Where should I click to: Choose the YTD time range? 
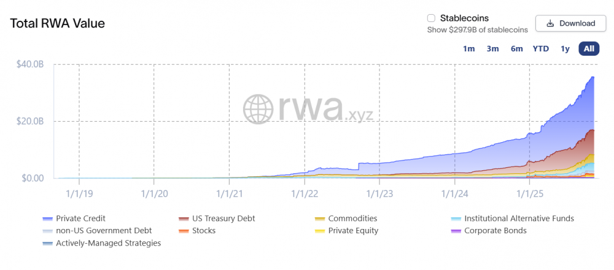tap(541, 49)
